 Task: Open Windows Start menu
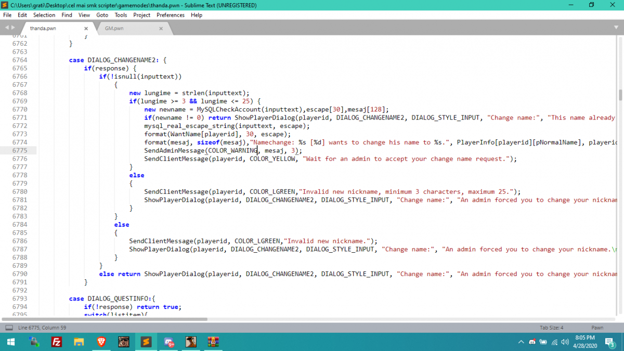click(x=10, y=342)
